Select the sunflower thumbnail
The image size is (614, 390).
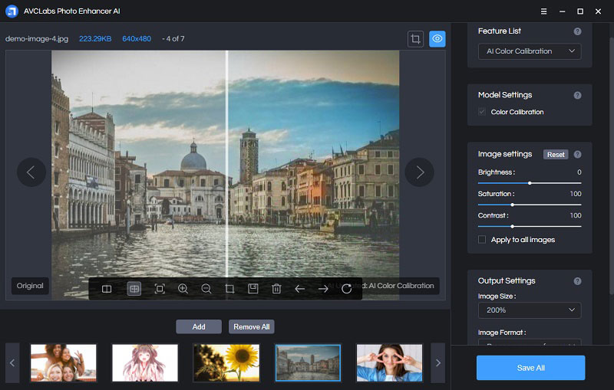point(226,362)
